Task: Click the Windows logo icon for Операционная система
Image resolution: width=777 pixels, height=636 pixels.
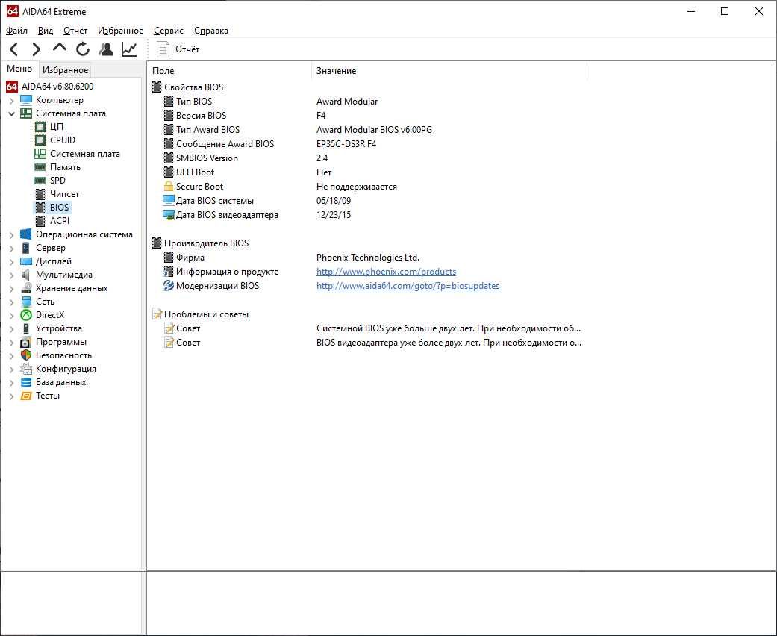Action: click(x=26, y=234)
